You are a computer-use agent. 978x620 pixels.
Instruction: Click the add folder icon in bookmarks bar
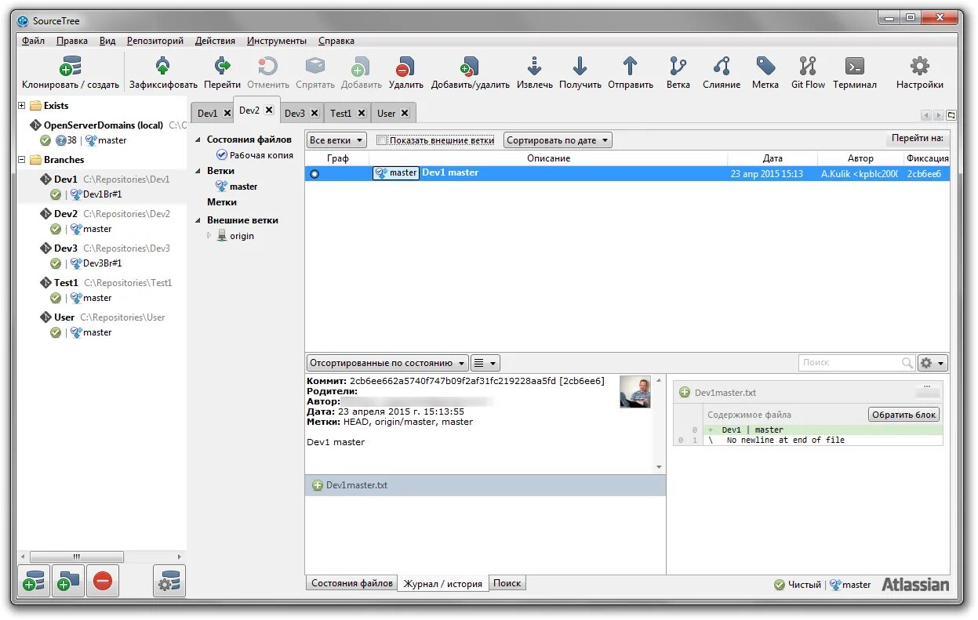pos(68,582)
